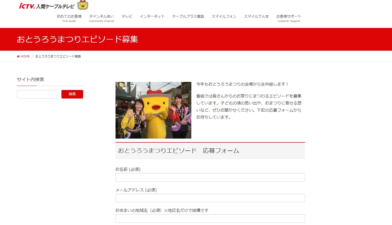Click the home icon in the breadcrumb

18,56
